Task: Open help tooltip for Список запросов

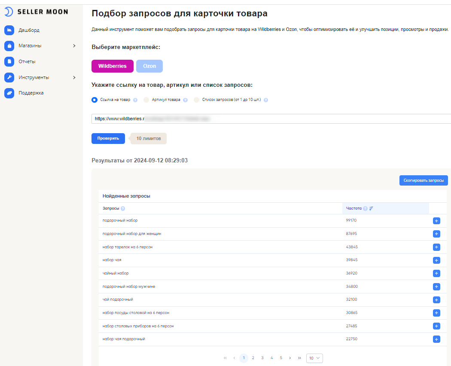Action: 266,100
